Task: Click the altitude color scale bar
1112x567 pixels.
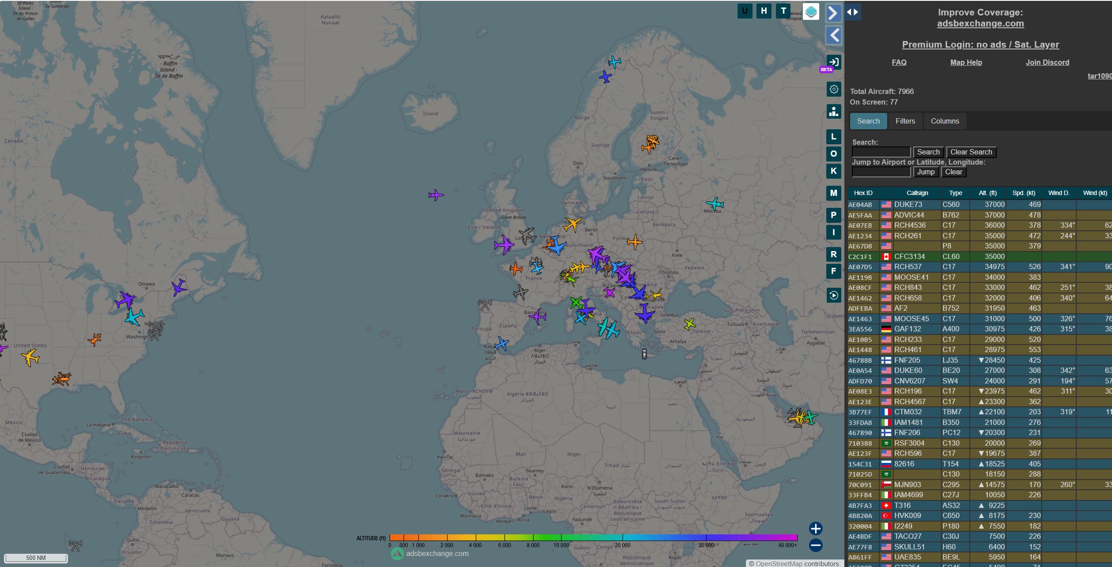Action: (x=593, y=537)
